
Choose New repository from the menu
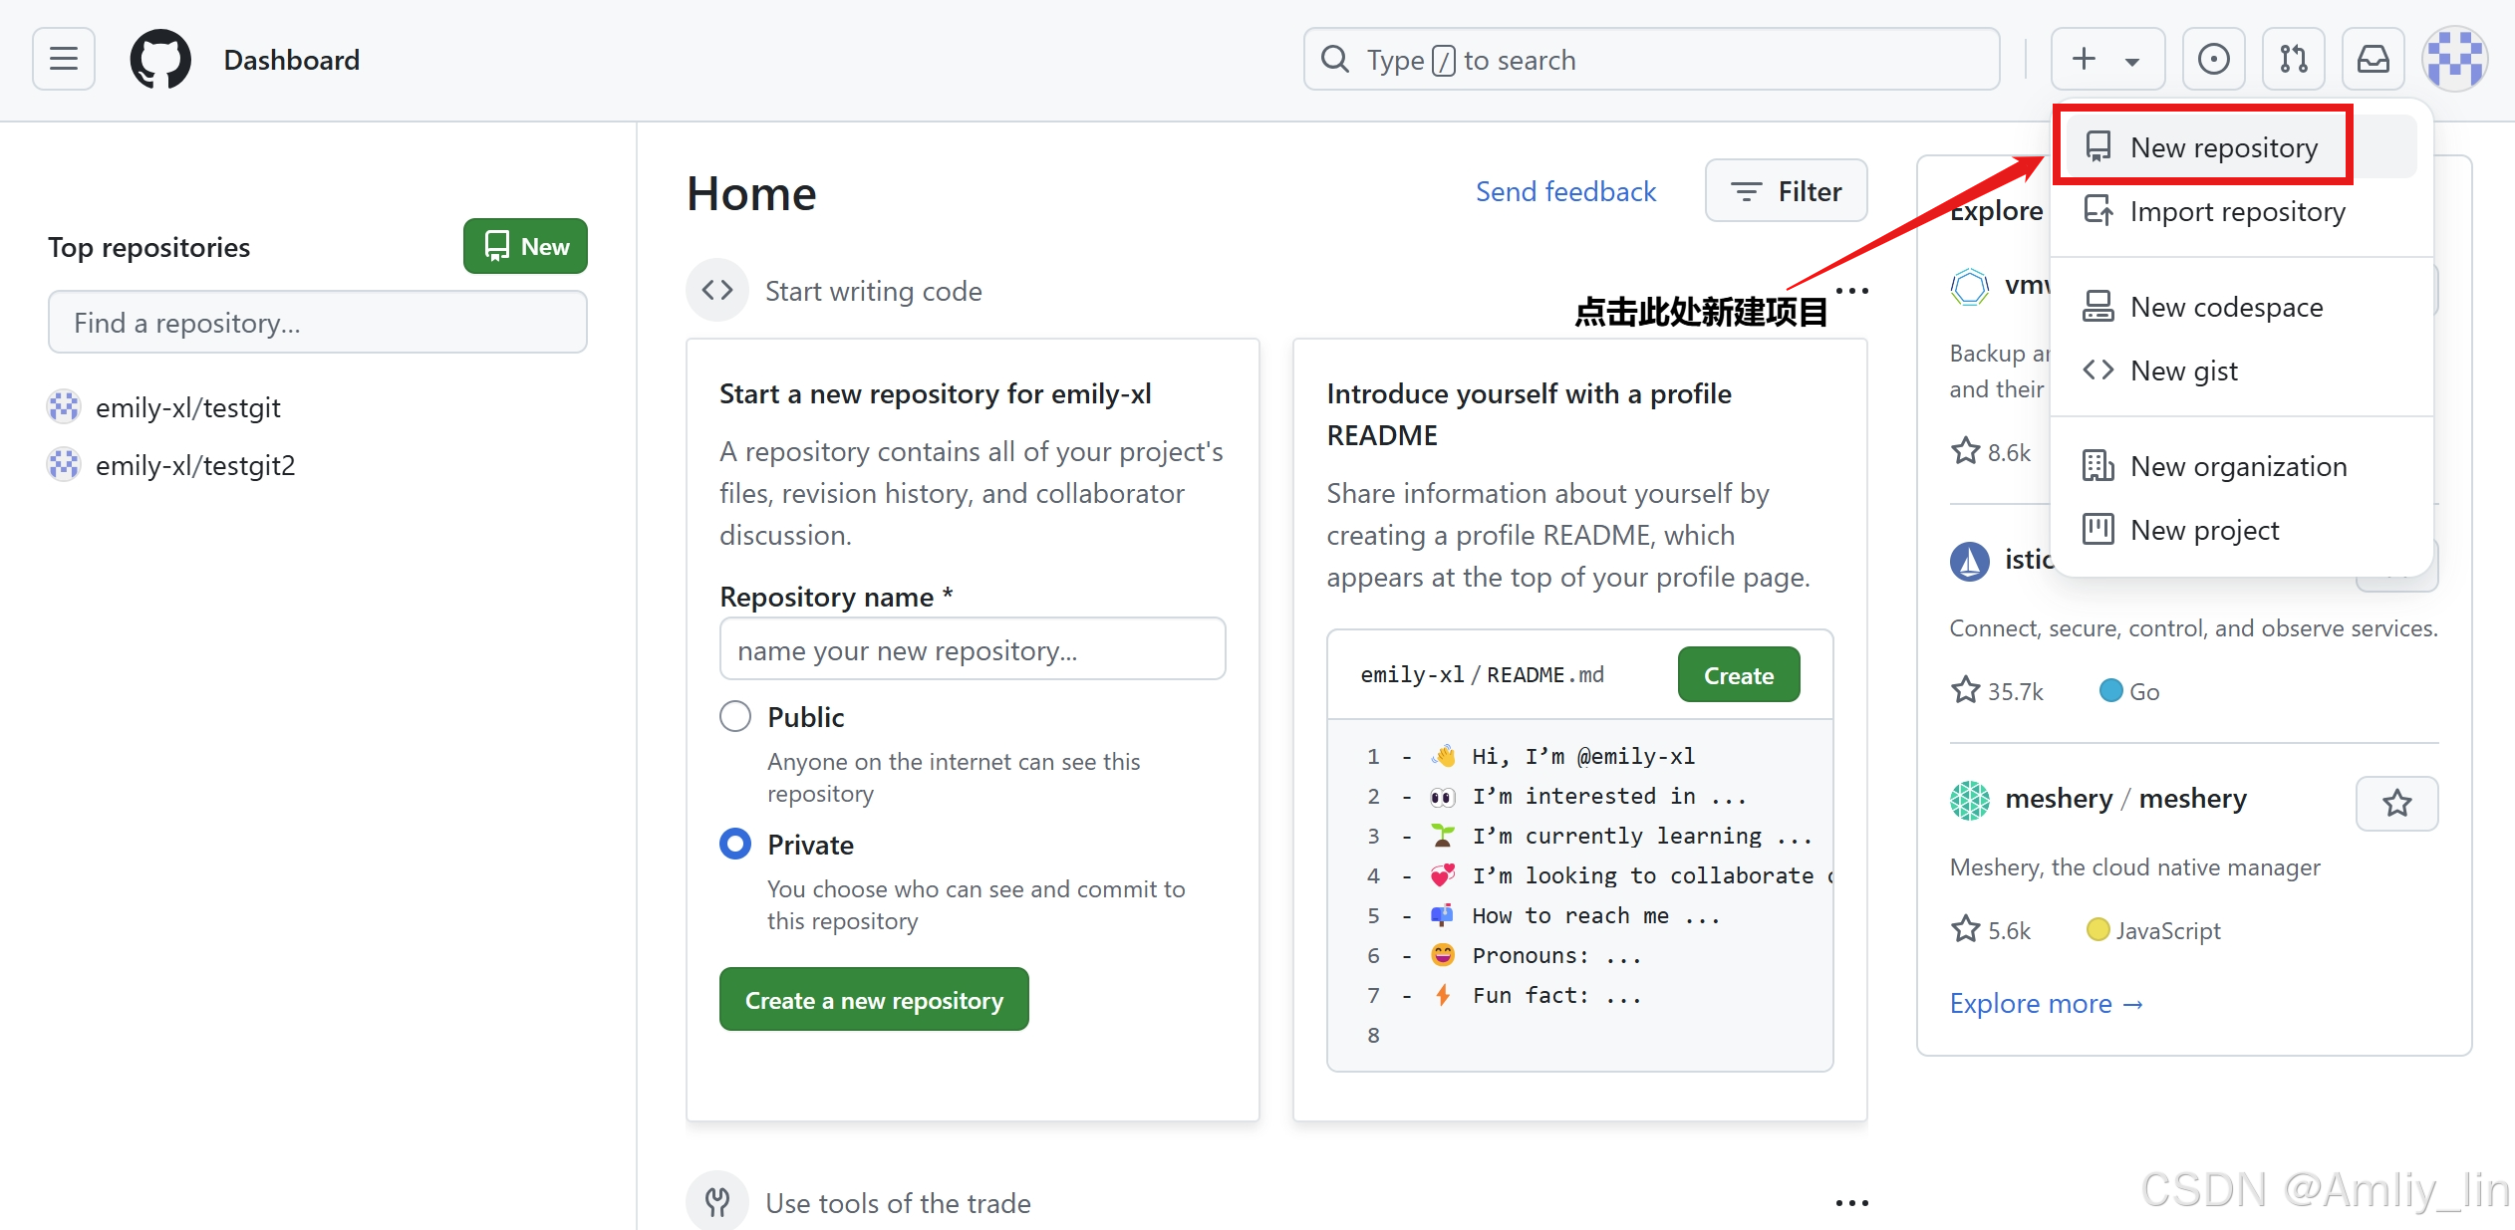[2223, 147]
